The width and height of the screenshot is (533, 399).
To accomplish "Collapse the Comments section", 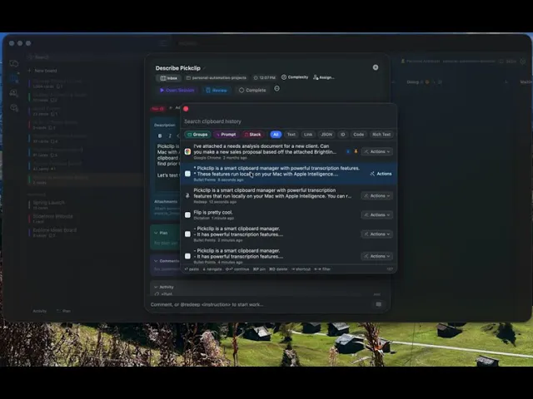I will point(156,261).
